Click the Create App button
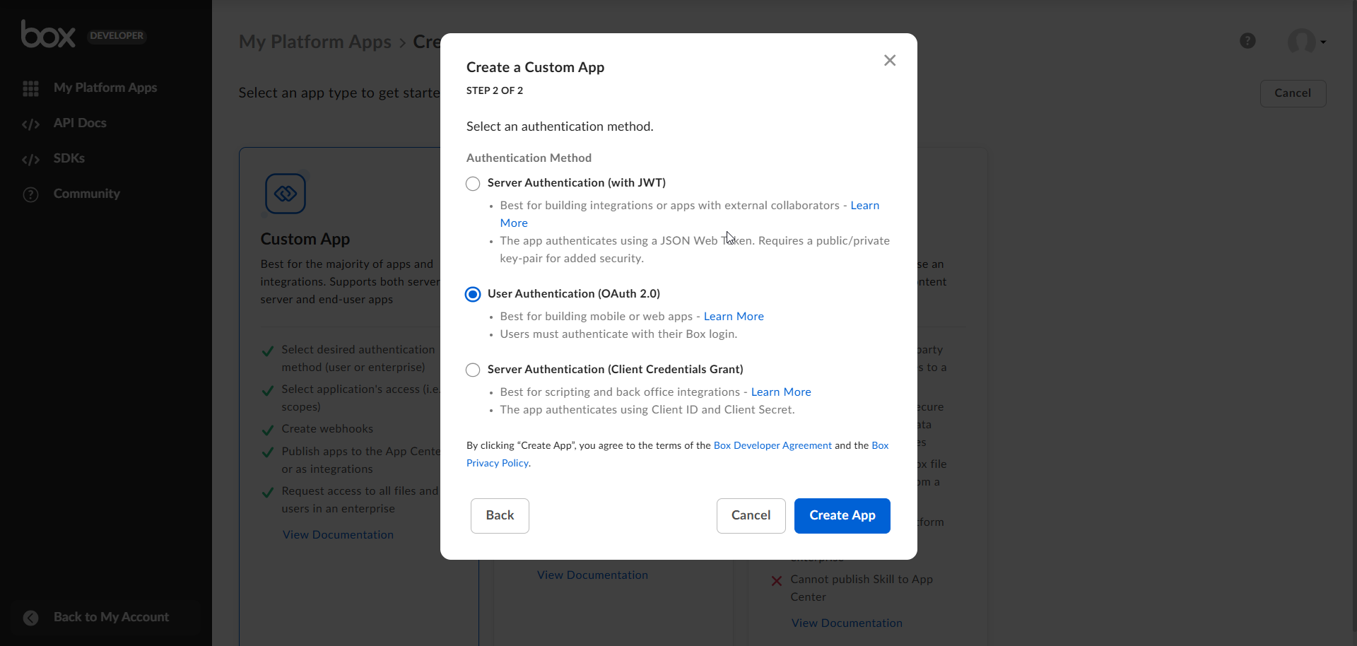This screenshot has width=1357, height=646. click(842, 515)
